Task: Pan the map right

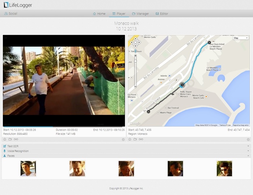Action: (139, 42)
